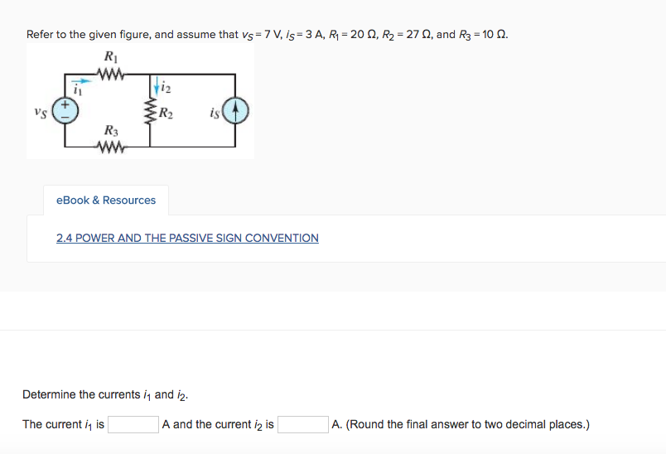Viewport: 666px width, 454px height.
Task: Click the current i2 answer field
Action: 303,425
